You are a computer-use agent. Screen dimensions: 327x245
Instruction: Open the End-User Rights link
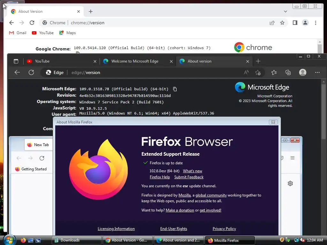tap(174, 229)
